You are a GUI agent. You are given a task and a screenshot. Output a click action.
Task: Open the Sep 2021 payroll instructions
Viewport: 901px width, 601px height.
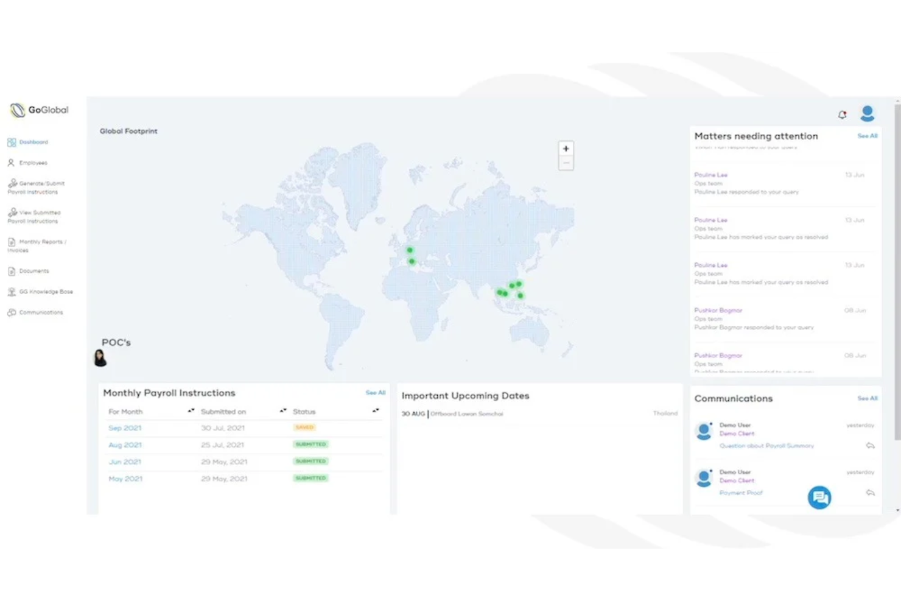[x=124, y=427]
